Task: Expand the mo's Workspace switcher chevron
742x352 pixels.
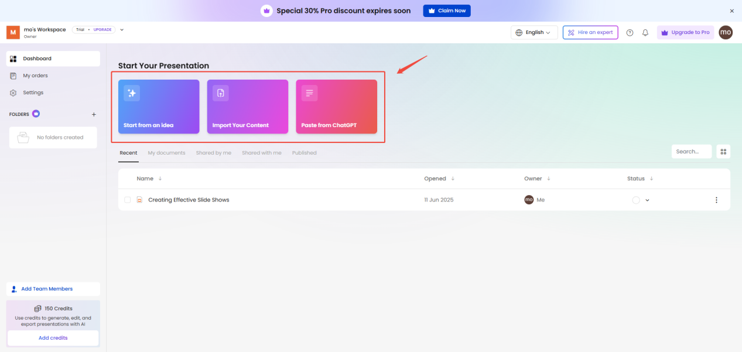Action: tap(122, 30)
